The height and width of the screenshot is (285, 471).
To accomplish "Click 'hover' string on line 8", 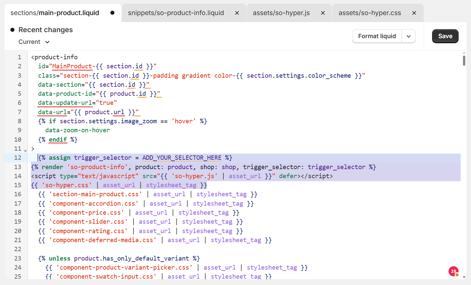I will tap(184, 121).
